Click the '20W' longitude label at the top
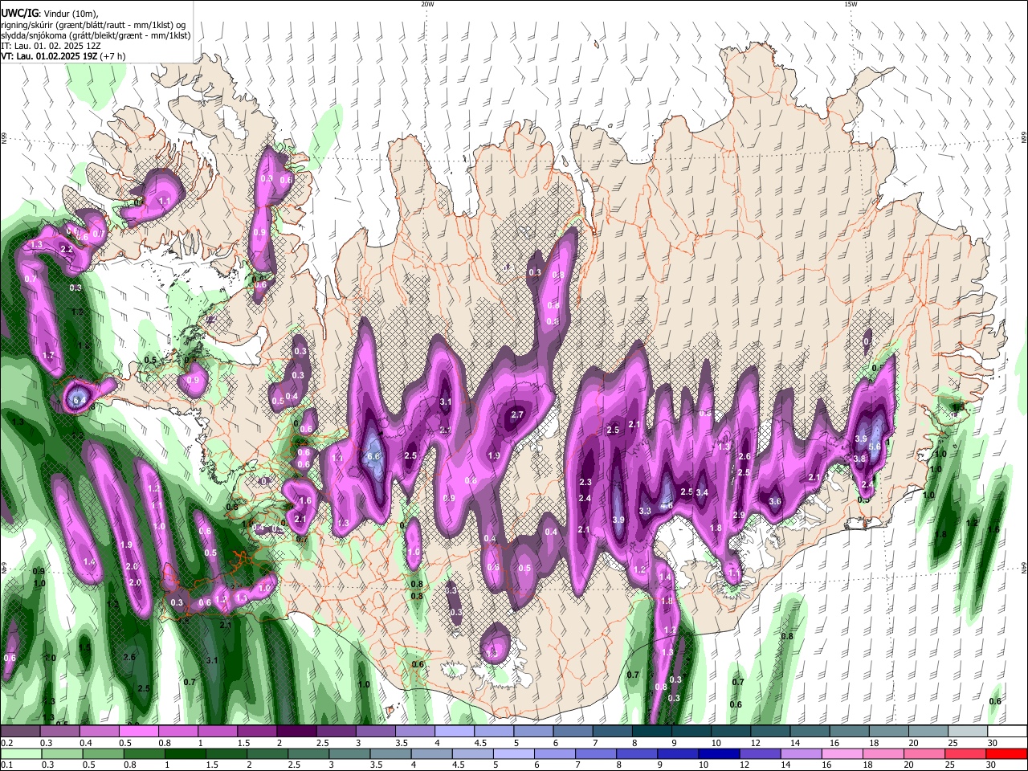 [427, 4]
